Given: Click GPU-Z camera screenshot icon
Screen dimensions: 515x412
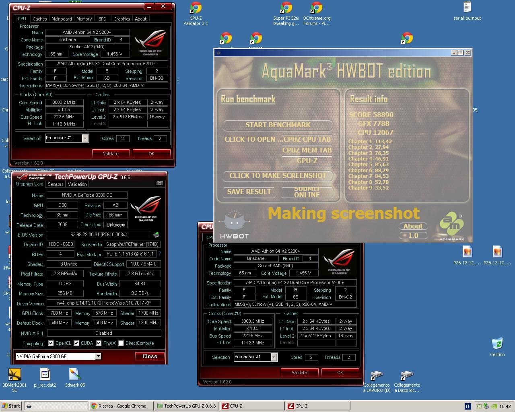Looking at the screenshot, I should click(x=160, y=183).
